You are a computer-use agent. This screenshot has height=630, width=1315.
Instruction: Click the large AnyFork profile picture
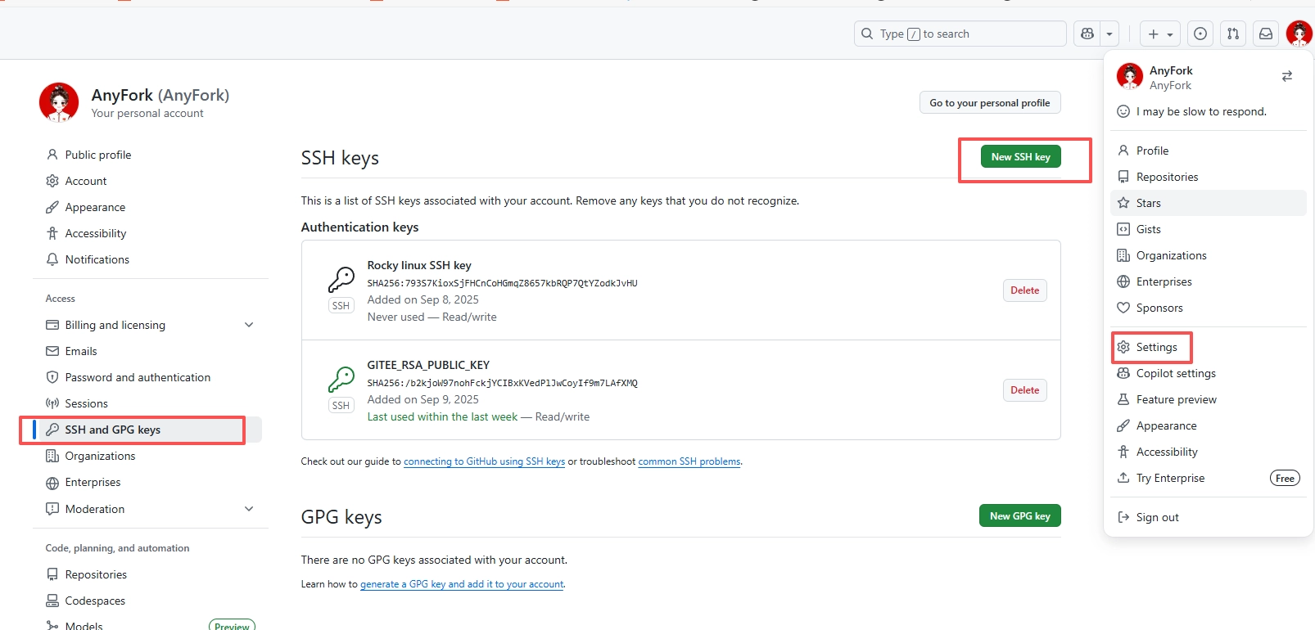point(59,102)
